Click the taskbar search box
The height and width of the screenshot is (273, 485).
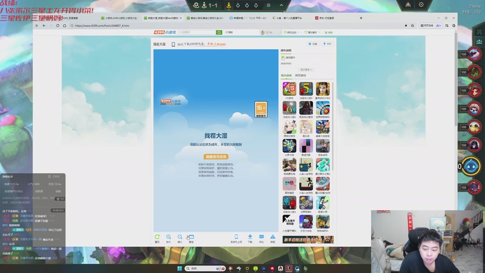205,268
